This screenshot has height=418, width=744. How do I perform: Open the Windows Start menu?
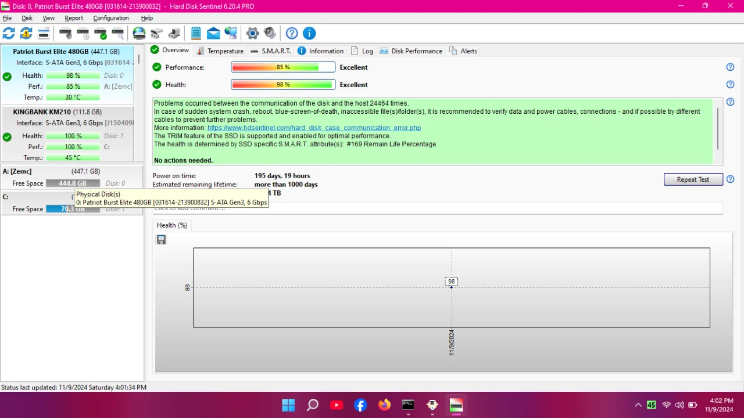point(288,405)
